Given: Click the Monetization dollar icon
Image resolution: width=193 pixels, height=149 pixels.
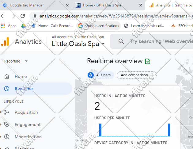Looking at the screenshot, I should pyautogui.click(x=7, y=137).
